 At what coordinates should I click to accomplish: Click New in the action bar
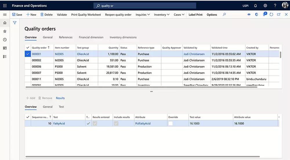(x=31, y=15)
